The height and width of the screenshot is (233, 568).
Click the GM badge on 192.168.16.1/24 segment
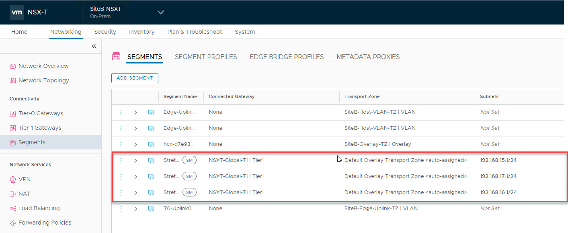point(189,192)
